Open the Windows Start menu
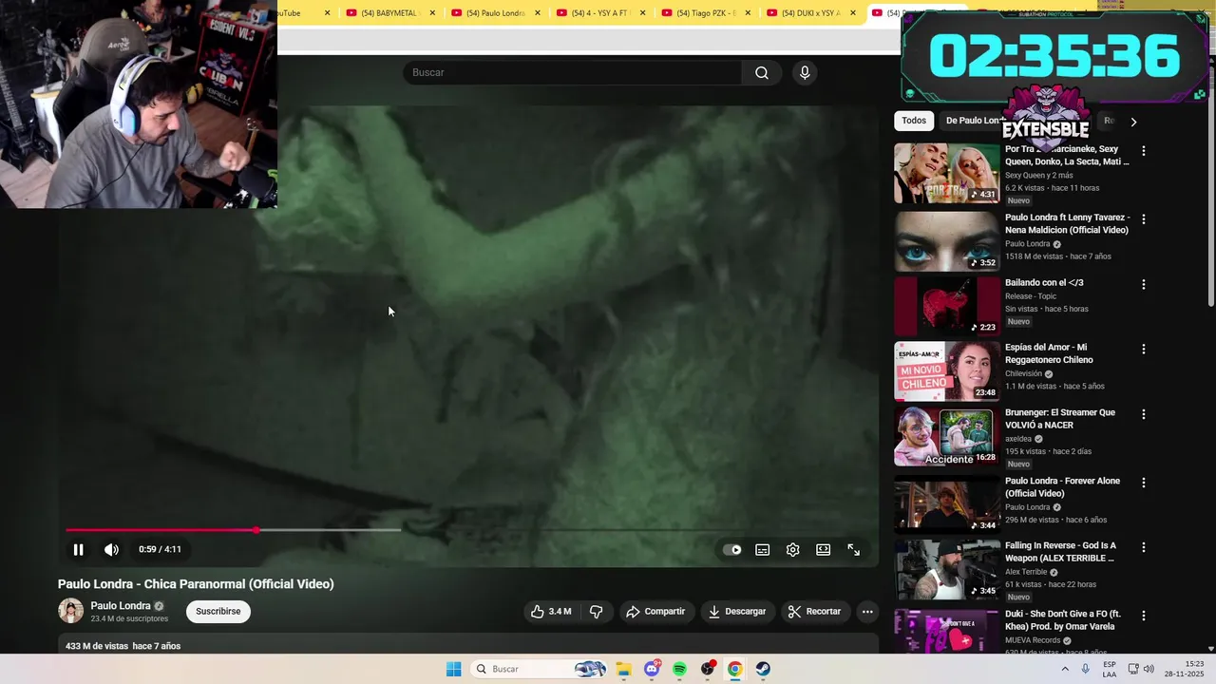 [x=454, y=669]
